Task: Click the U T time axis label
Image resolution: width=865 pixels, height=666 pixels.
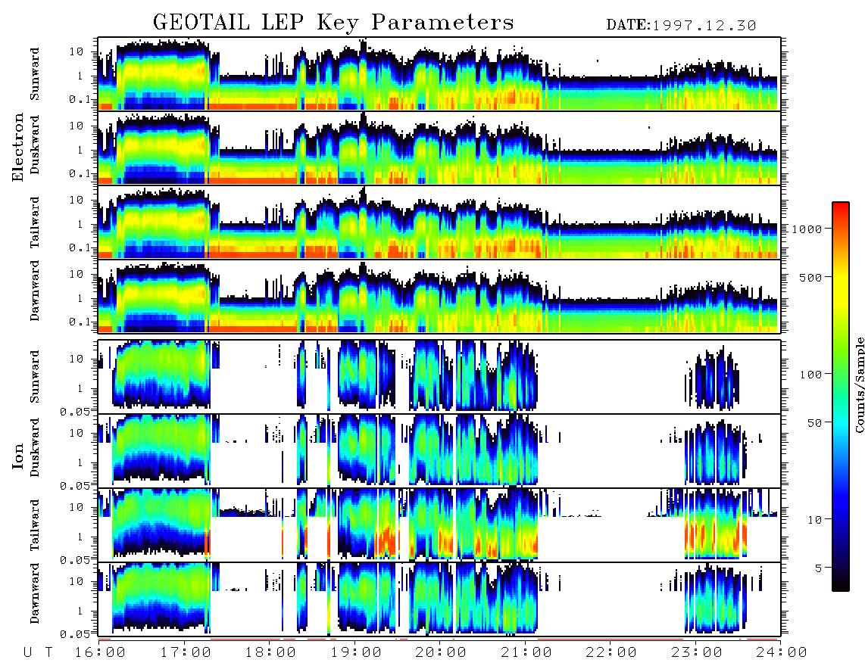Action: [39, 652]
